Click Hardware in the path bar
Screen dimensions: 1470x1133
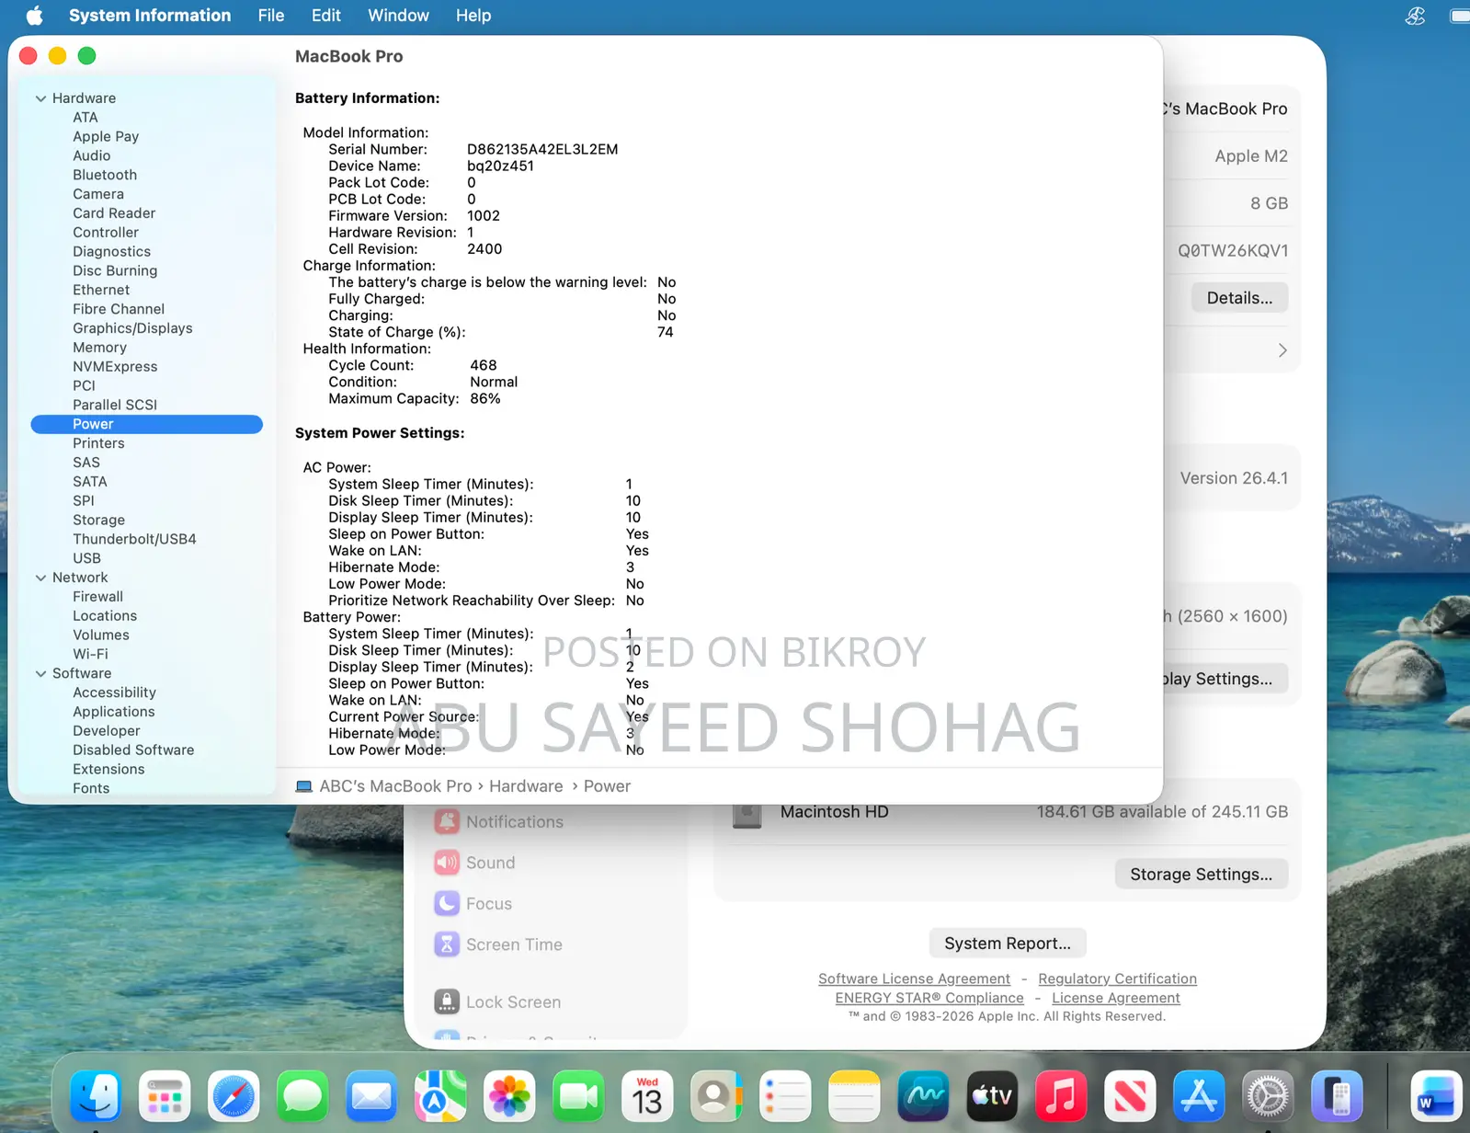point(526,786)
